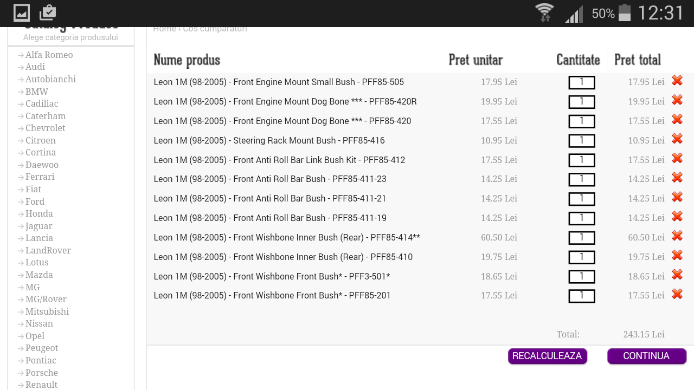Image resolution: width=694 pixels, height=390 pixels.
Task: Choose Chevrolet from the catalog list
Action: (45, 128)
